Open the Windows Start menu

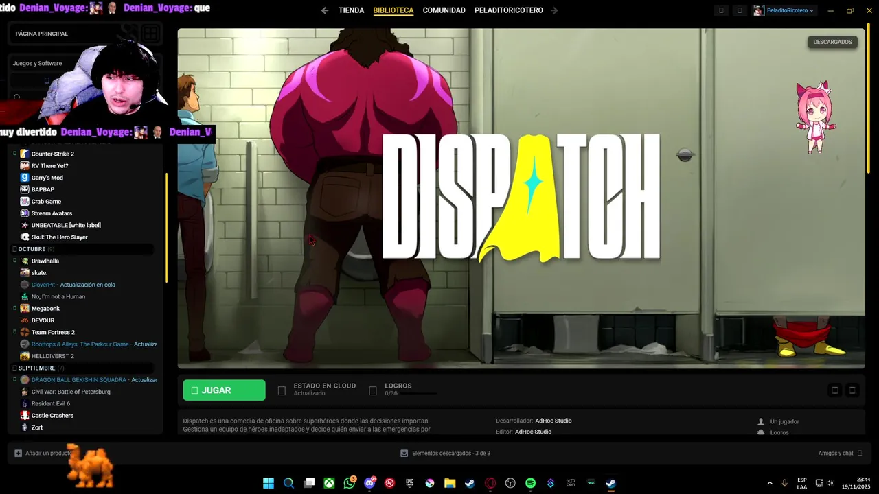pos(269,483)
